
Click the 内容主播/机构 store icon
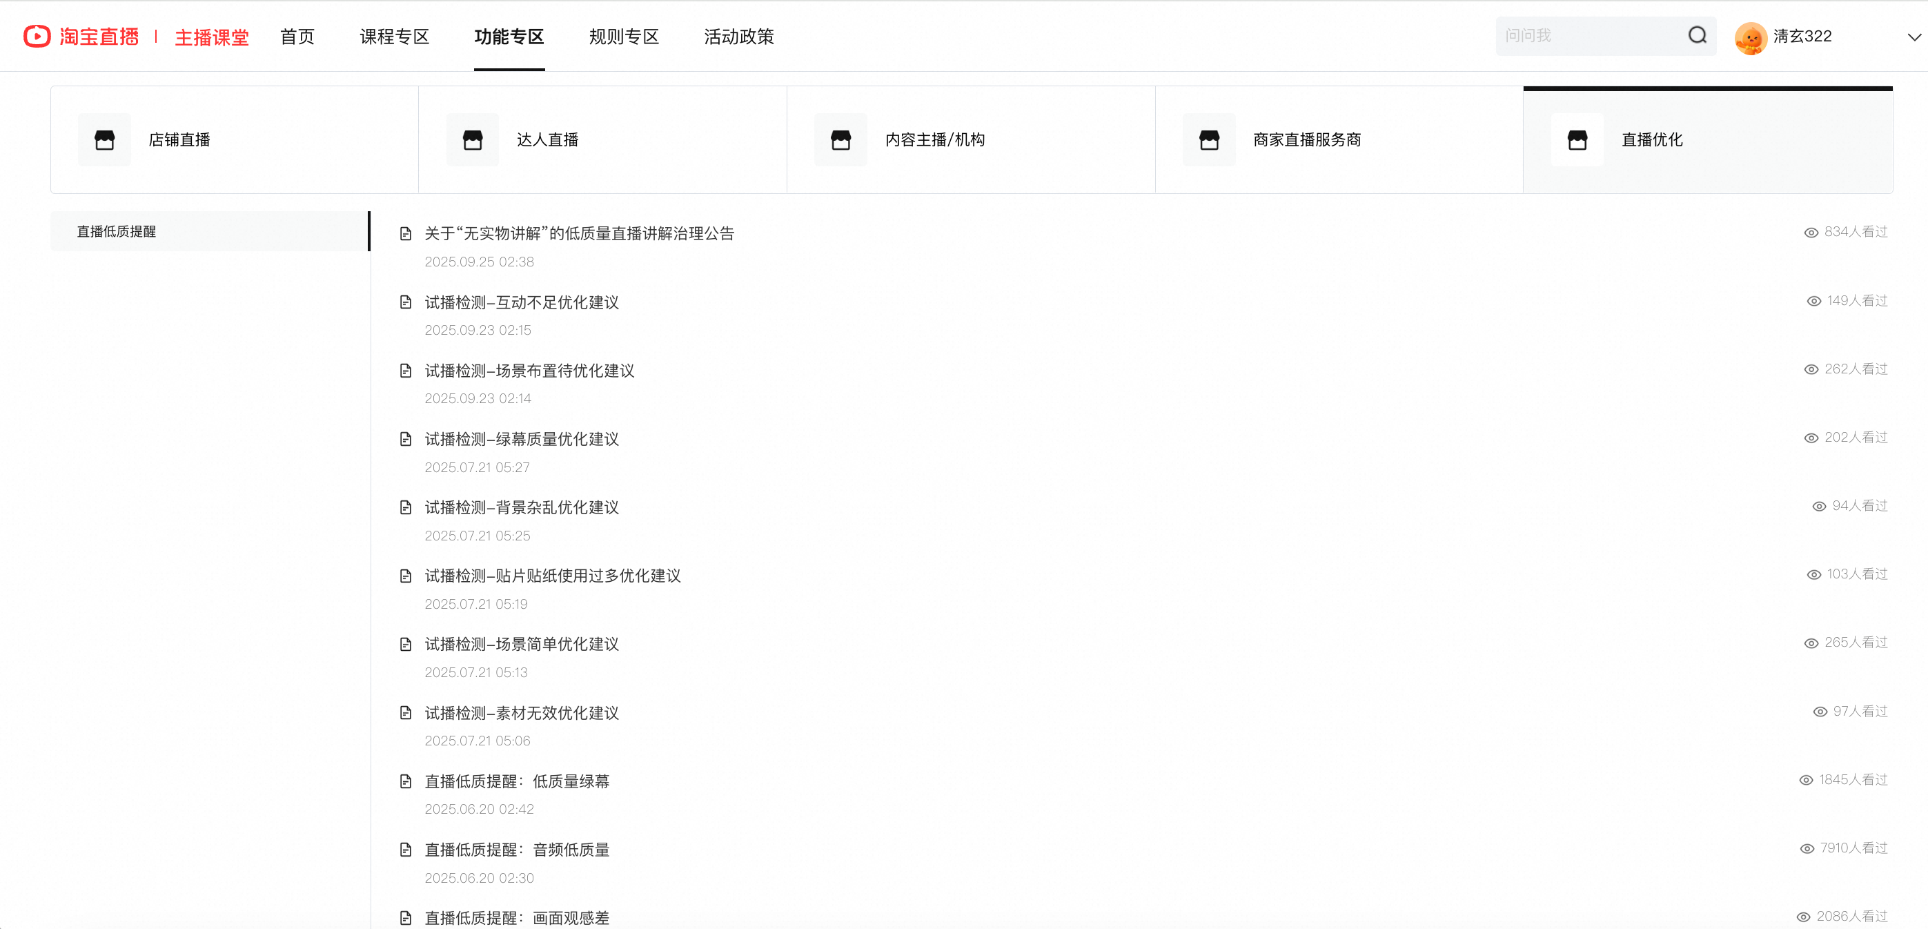click(x=841, y=140)
